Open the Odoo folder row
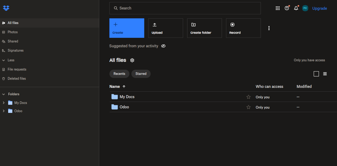Viewport: 337px width, 166px height. [223, 107]
